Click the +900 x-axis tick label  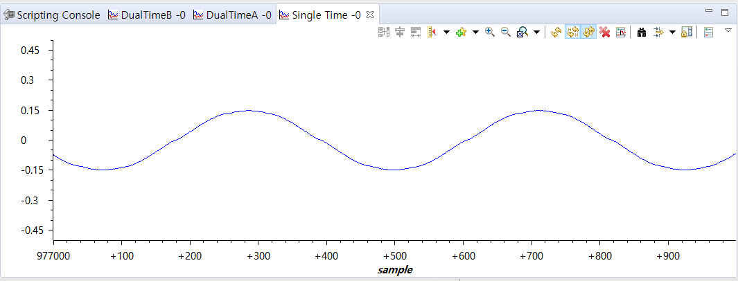point(667,256)
